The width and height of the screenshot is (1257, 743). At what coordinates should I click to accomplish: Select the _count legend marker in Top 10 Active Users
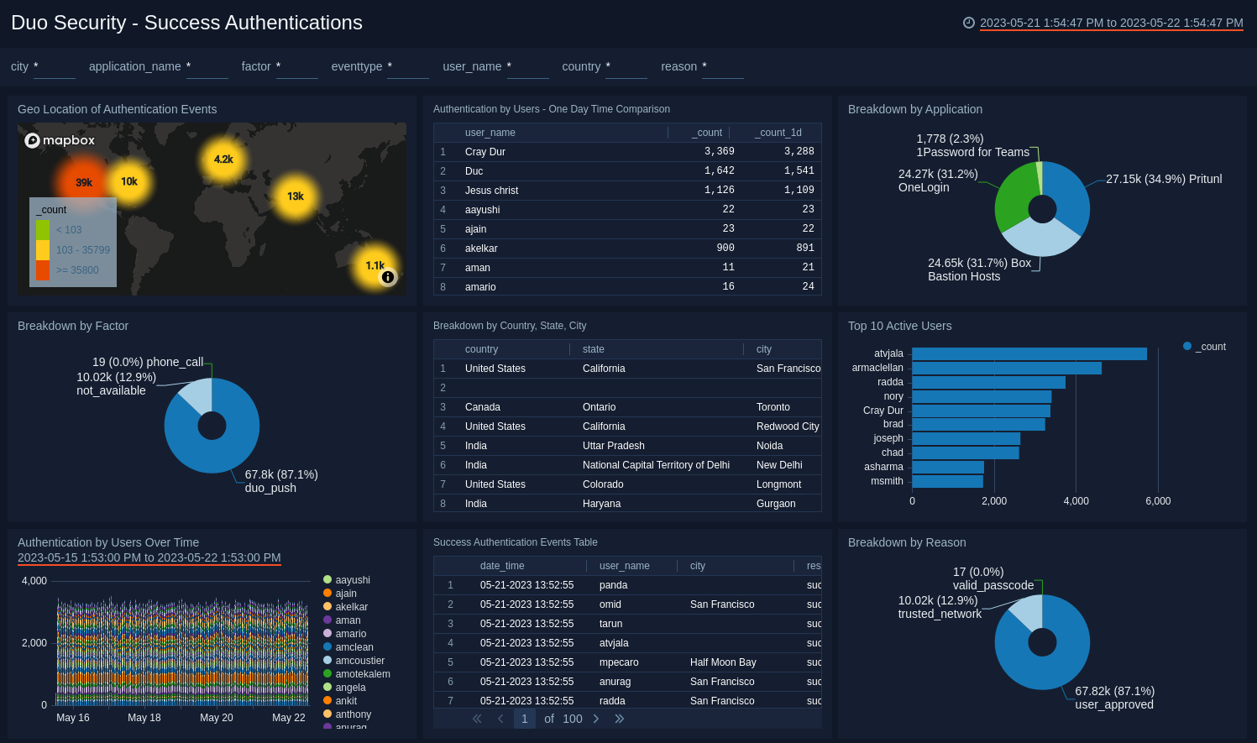(x=1186, y=346)
